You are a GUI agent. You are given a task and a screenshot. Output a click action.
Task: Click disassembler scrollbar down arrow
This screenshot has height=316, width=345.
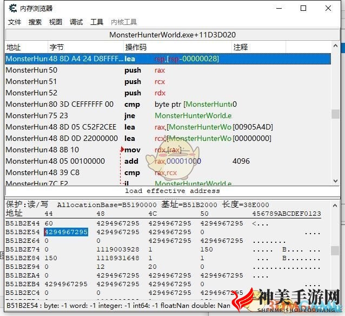pos(335,181)
